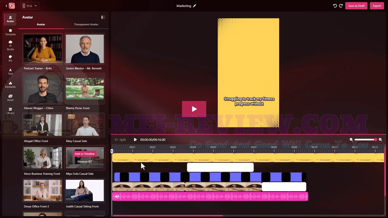
Task: Select Fitness Vlogger – Chloe avatar thumbnail
Action: [42, 88]
